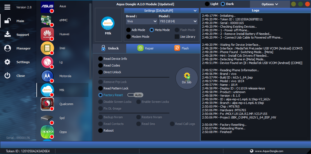Open the Motorola module icon

coord(47,76)
